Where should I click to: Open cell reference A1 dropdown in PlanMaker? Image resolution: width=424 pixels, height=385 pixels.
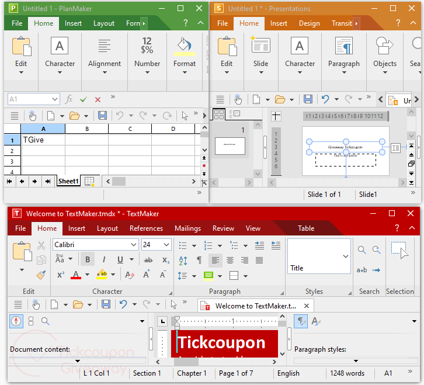coord(55,99)
